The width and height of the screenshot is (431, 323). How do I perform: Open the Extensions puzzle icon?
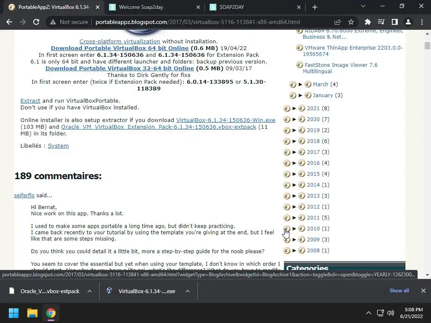(x=367, y=22)
